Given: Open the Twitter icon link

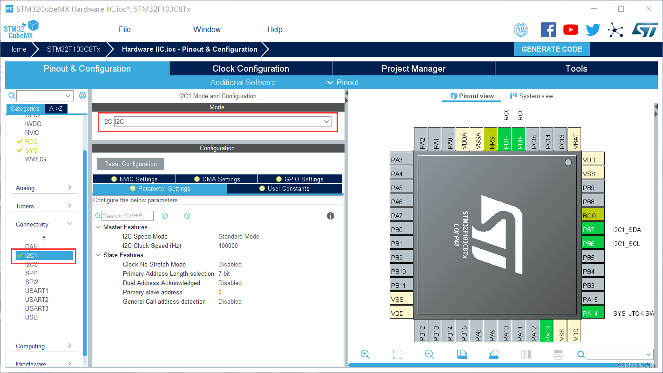Looking at the screenshot, I should pos(593,30).
